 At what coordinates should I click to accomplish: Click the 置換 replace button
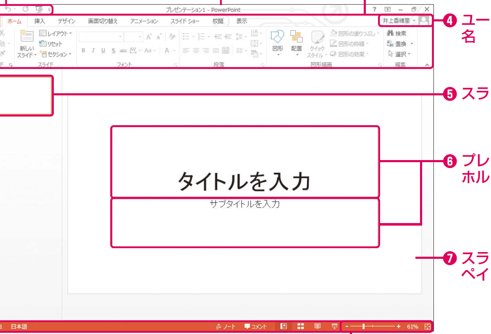[x=400, y=44]
